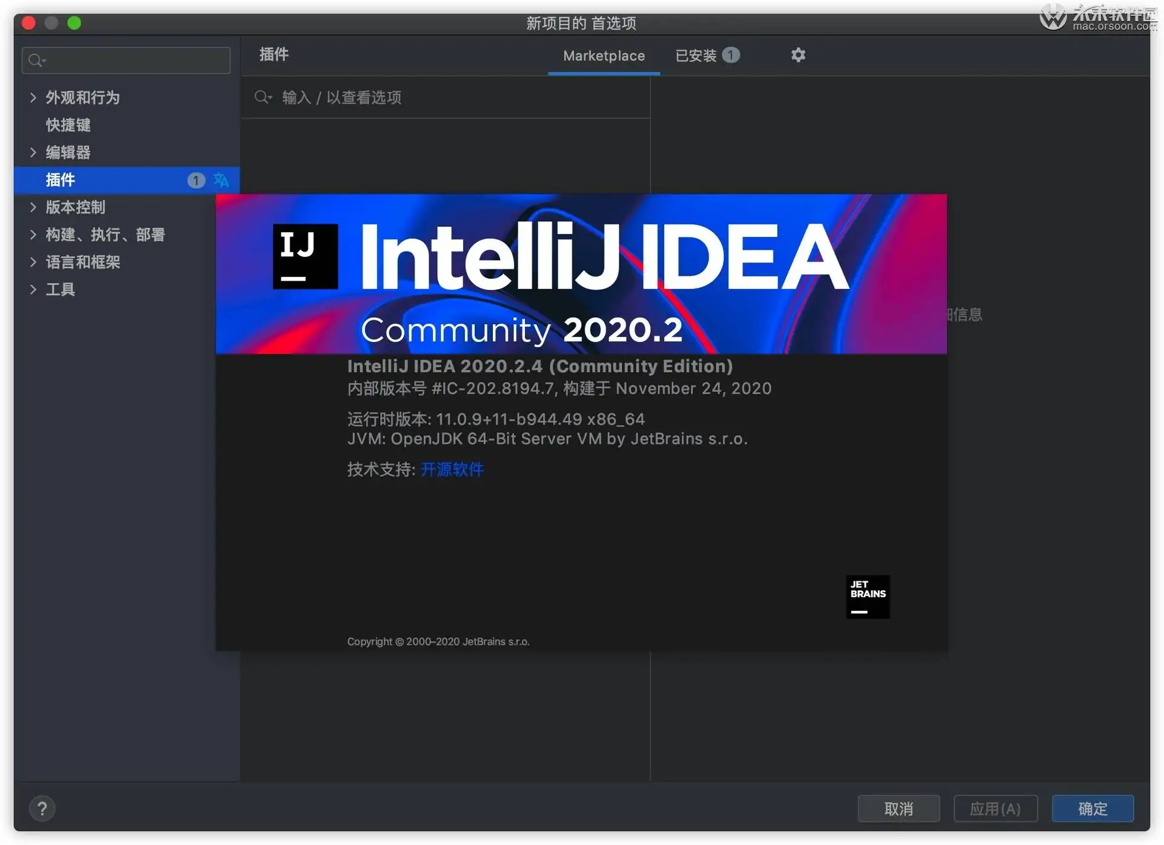The image size is (1164, 845).
Task: Click the green zoom window button
Action: pos(74,23)
